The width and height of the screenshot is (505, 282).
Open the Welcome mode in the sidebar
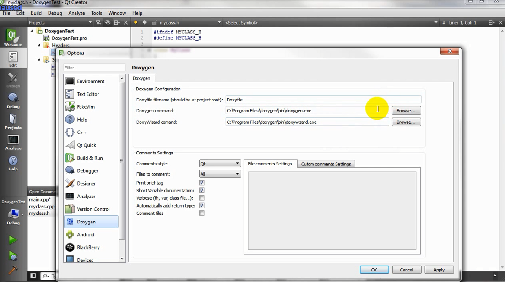pyautogui.click(x=13, y=38)
